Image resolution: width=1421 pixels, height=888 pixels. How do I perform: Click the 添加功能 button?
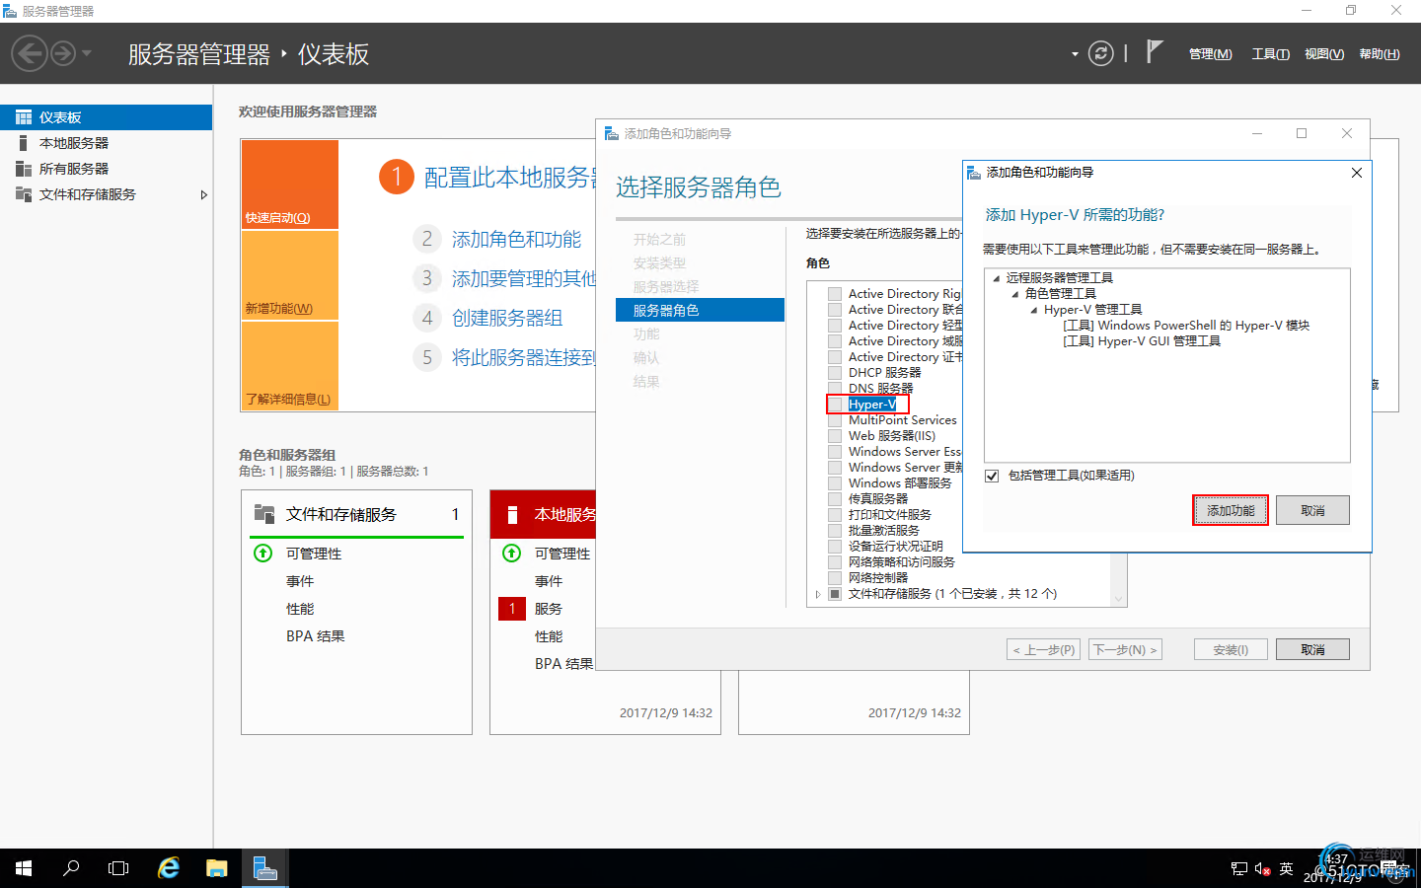click(1231, 510)
